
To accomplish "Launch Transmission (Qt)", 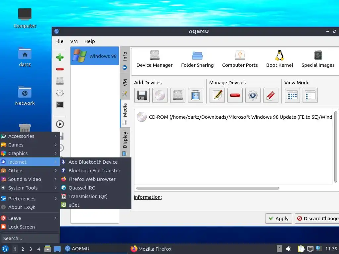I will pos(96,196).
